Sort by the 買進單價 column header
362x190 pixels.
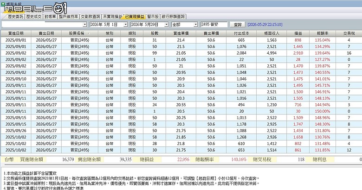coord(181,33)
